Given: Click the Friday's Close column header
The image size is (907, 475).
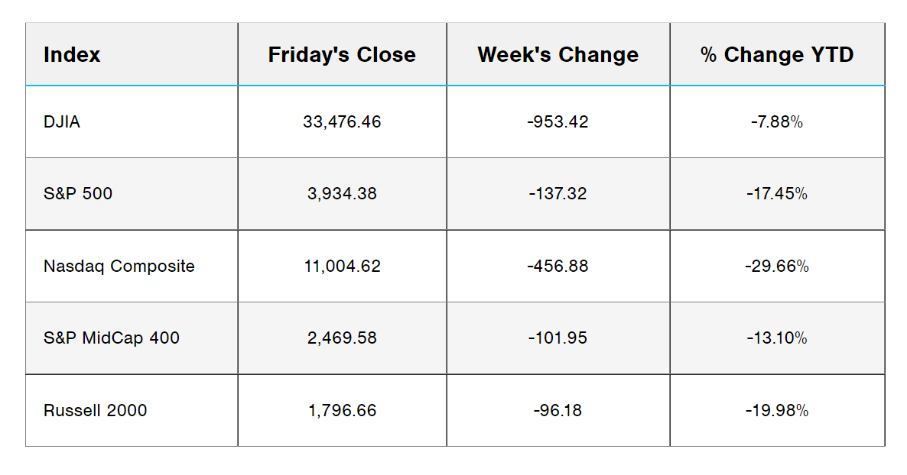Looking at the screenshot, I should (342, 55).
